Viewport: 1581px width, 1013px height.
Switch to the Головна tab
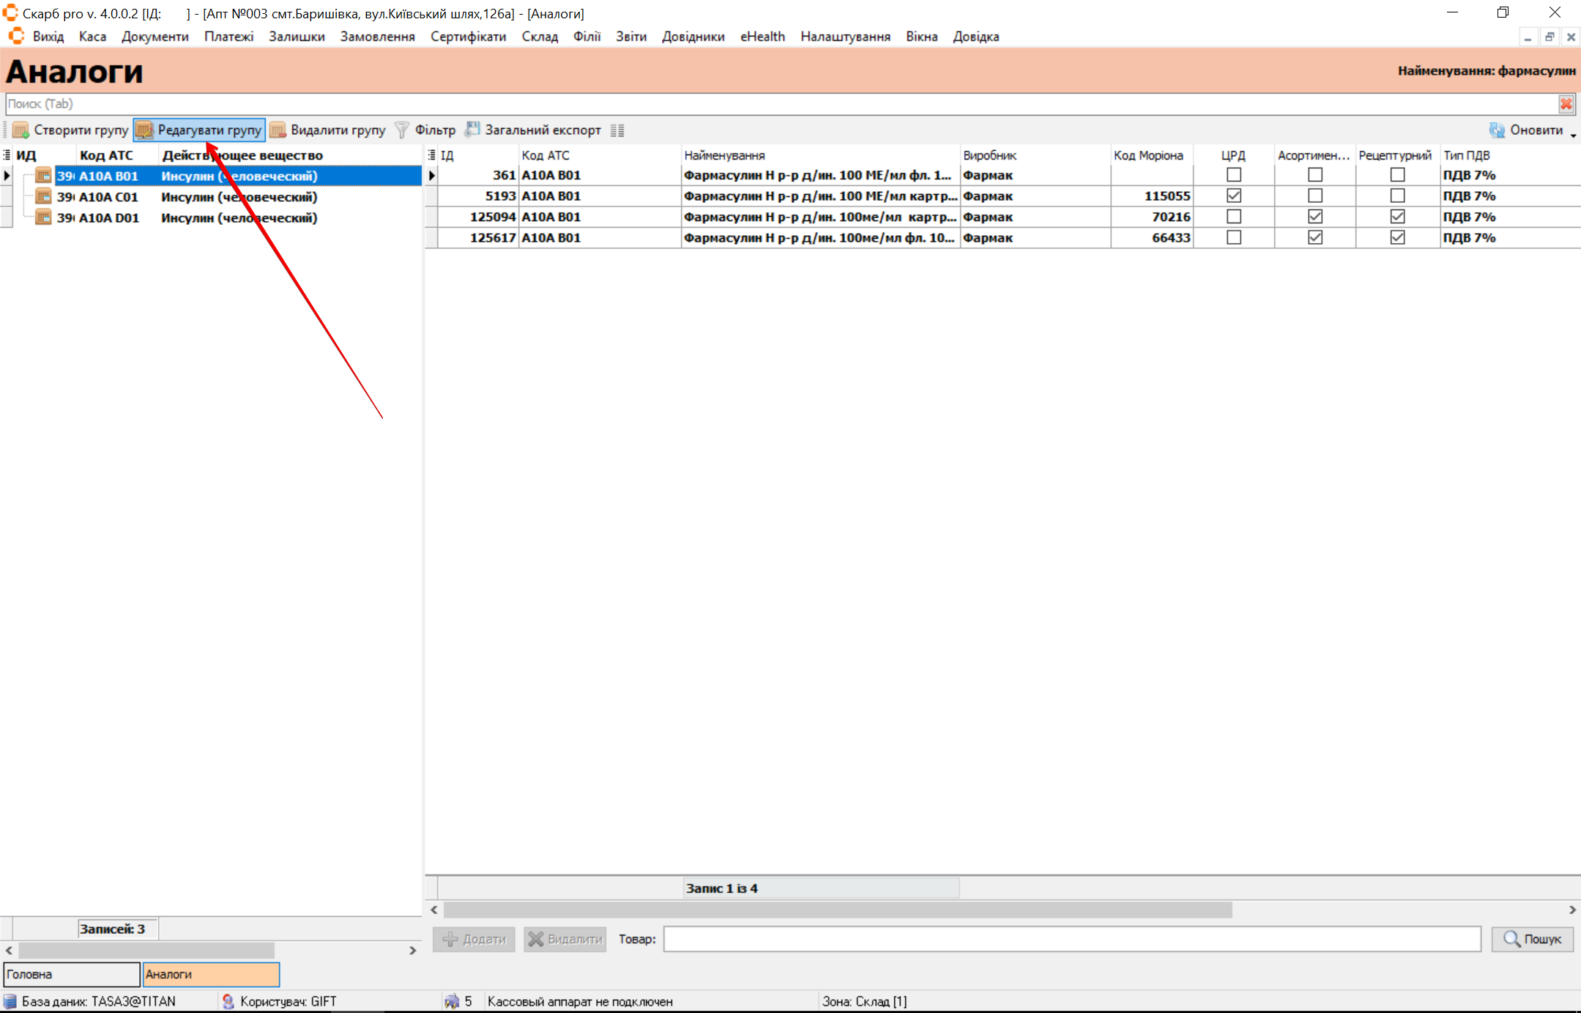[72, 974]
